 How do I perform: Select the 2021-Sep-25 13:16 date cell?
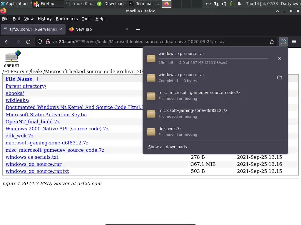coord(259,164)
